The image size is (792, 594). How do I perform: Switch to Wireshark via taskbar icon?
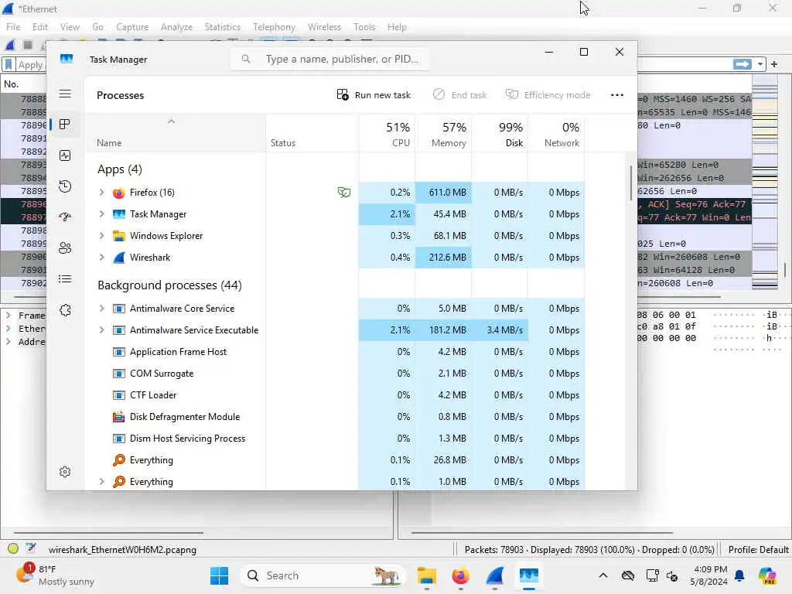(494, 575)
